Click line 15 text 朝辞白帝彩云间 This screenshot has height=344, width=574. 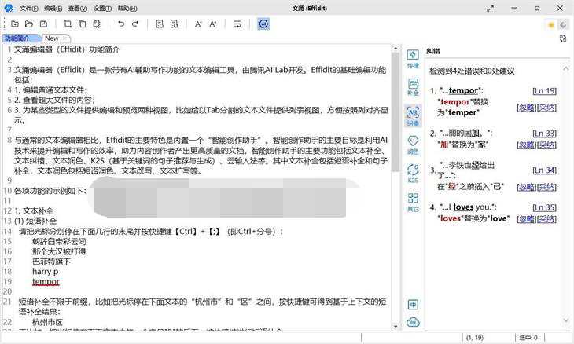coord(59,241)
